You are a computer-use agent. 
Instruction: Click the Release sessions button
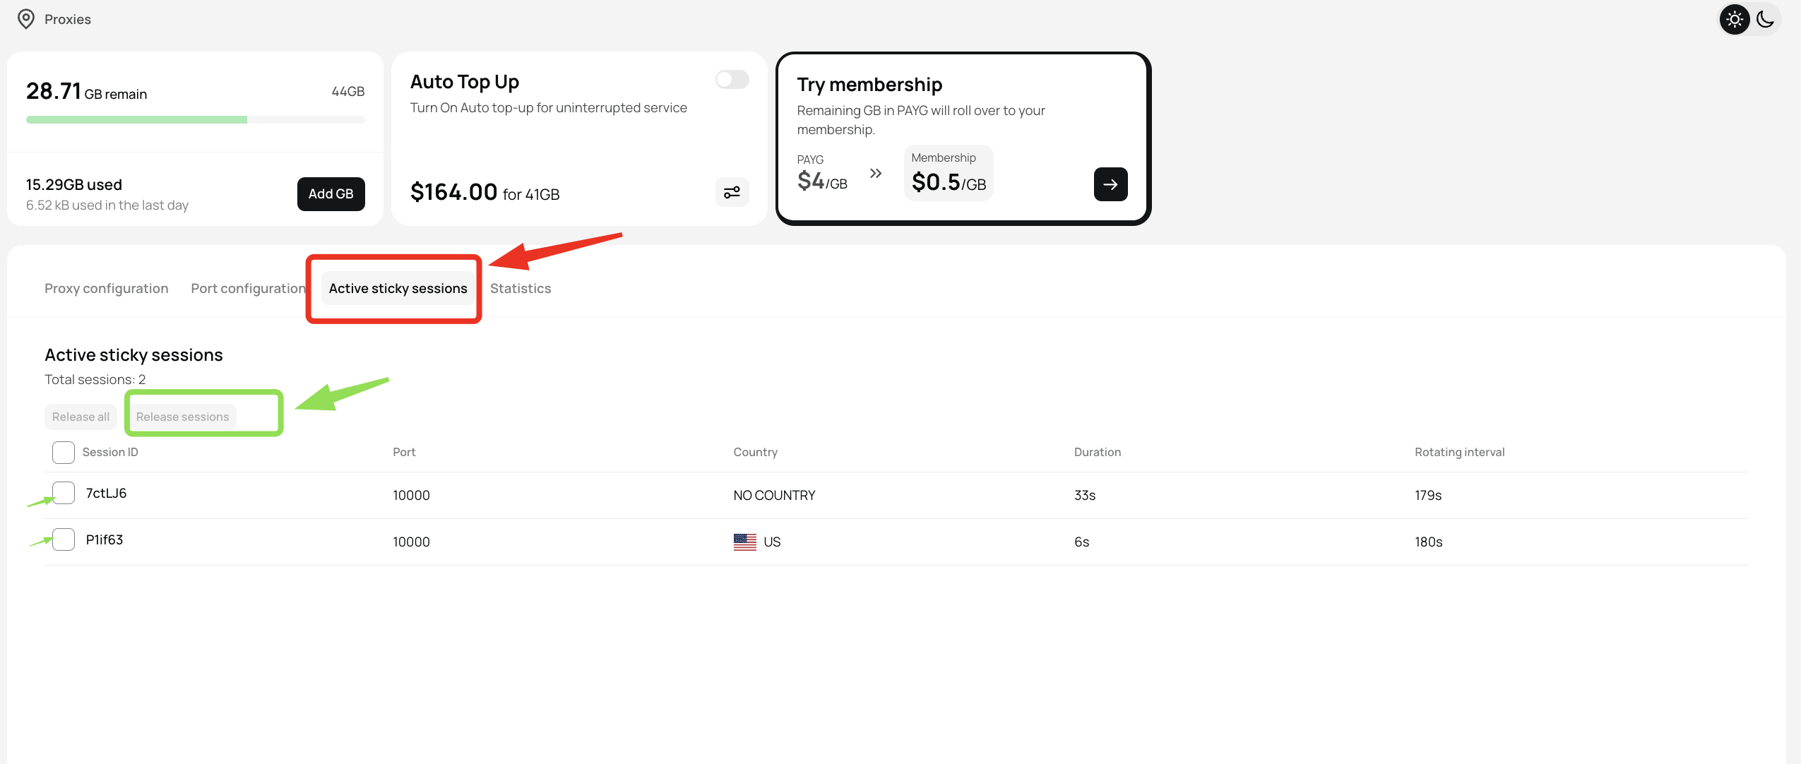tap(182, 417)
